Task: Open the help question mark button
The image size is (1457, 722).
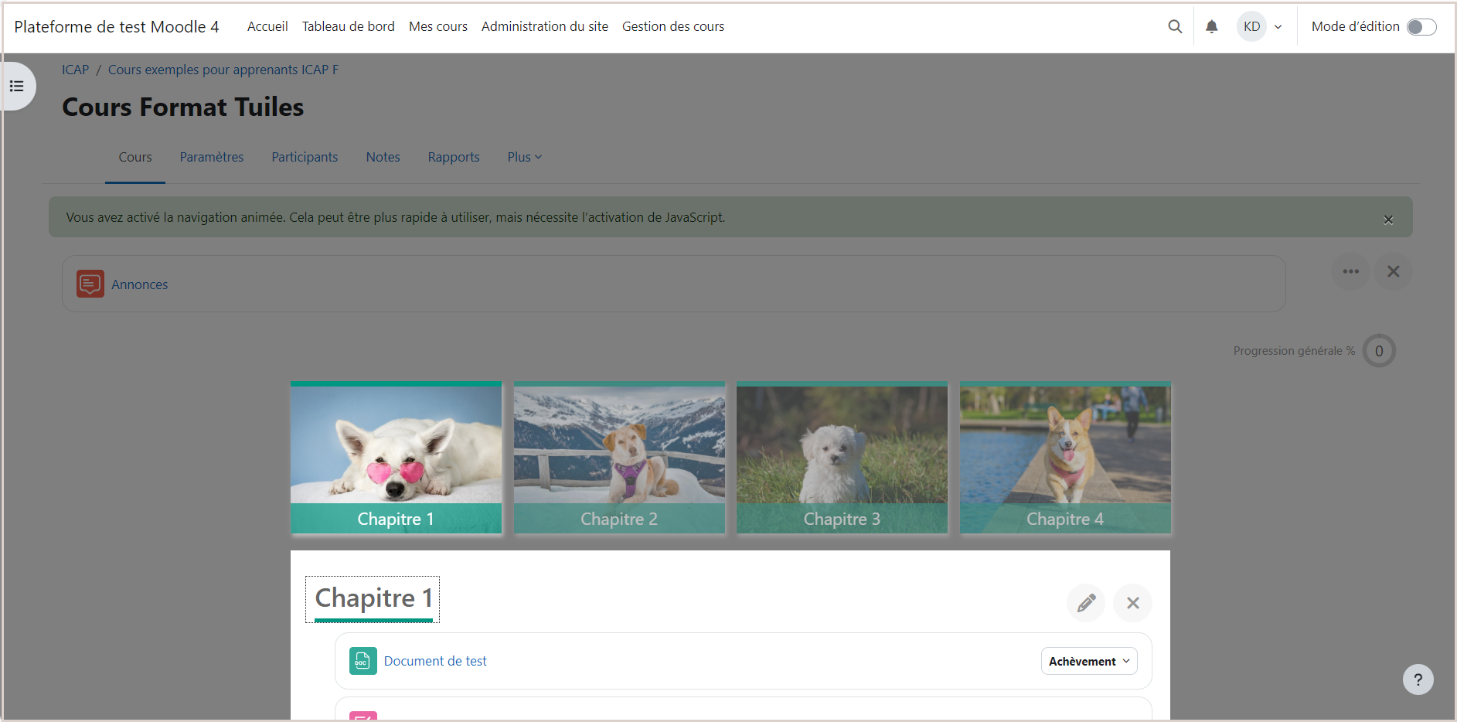Action: [1418, 679]
